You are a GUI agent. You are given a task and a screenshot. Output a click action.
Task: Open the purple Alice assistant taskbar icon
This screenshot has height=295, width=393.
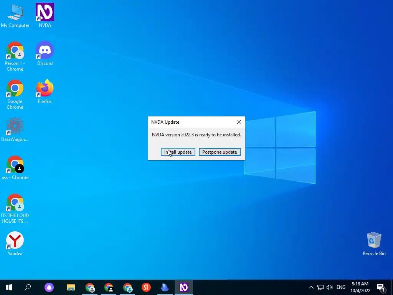[49, 287]
